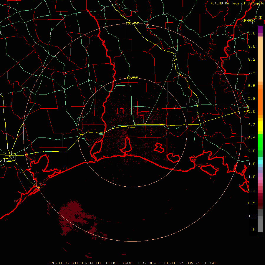Select the 7.4 value on the color scale
This screenshot has height=265, width=265.
point(252,72)
